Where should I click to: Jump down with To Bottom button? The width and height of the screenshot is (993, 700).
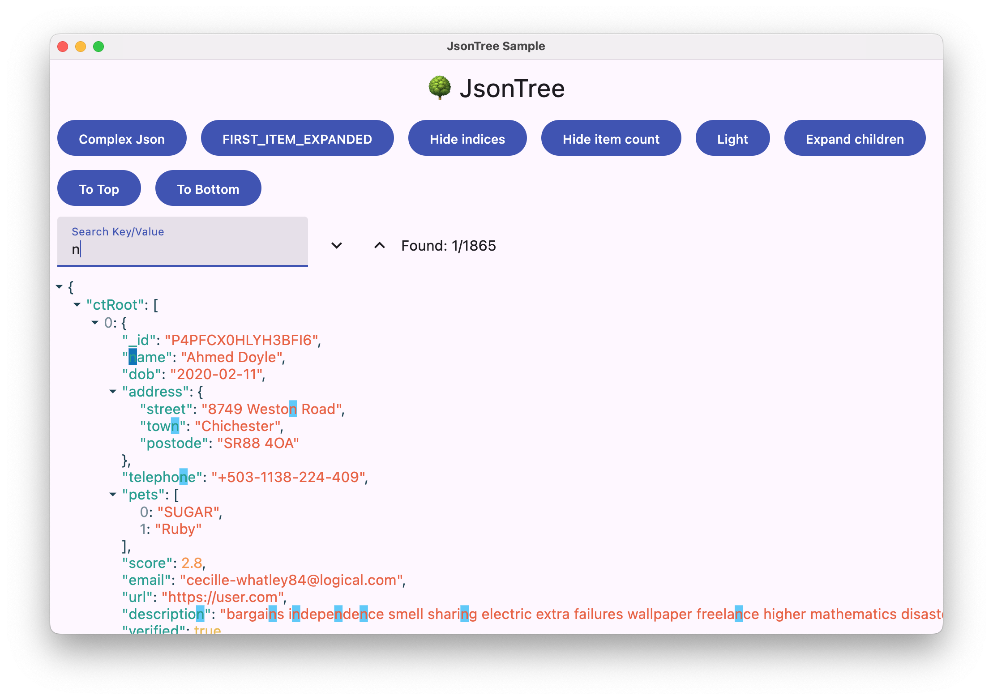click(208, 188)
